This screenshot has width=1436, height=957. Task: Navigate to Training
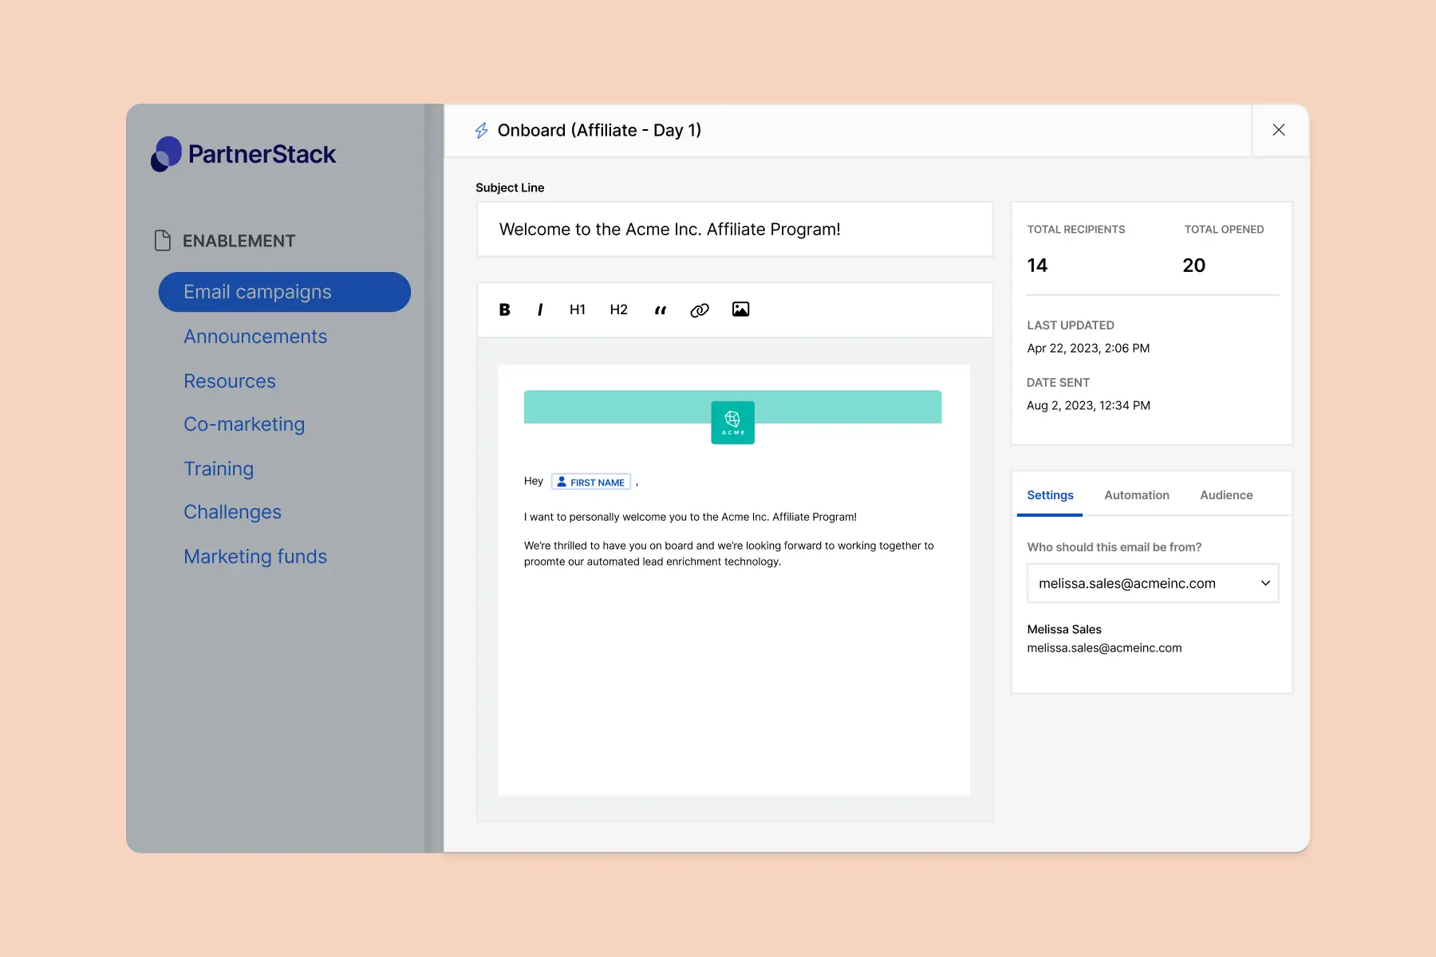tap(219, 469)
